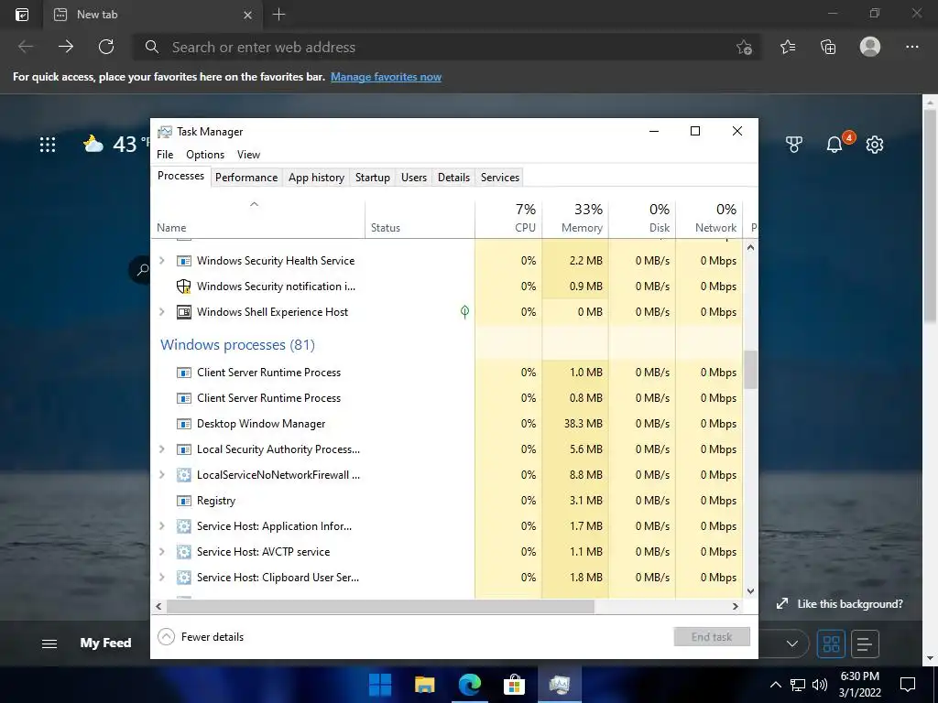This screenshot has width=938, height=703.
Task: Click the 43 degree weather widget
Action: 115,144
